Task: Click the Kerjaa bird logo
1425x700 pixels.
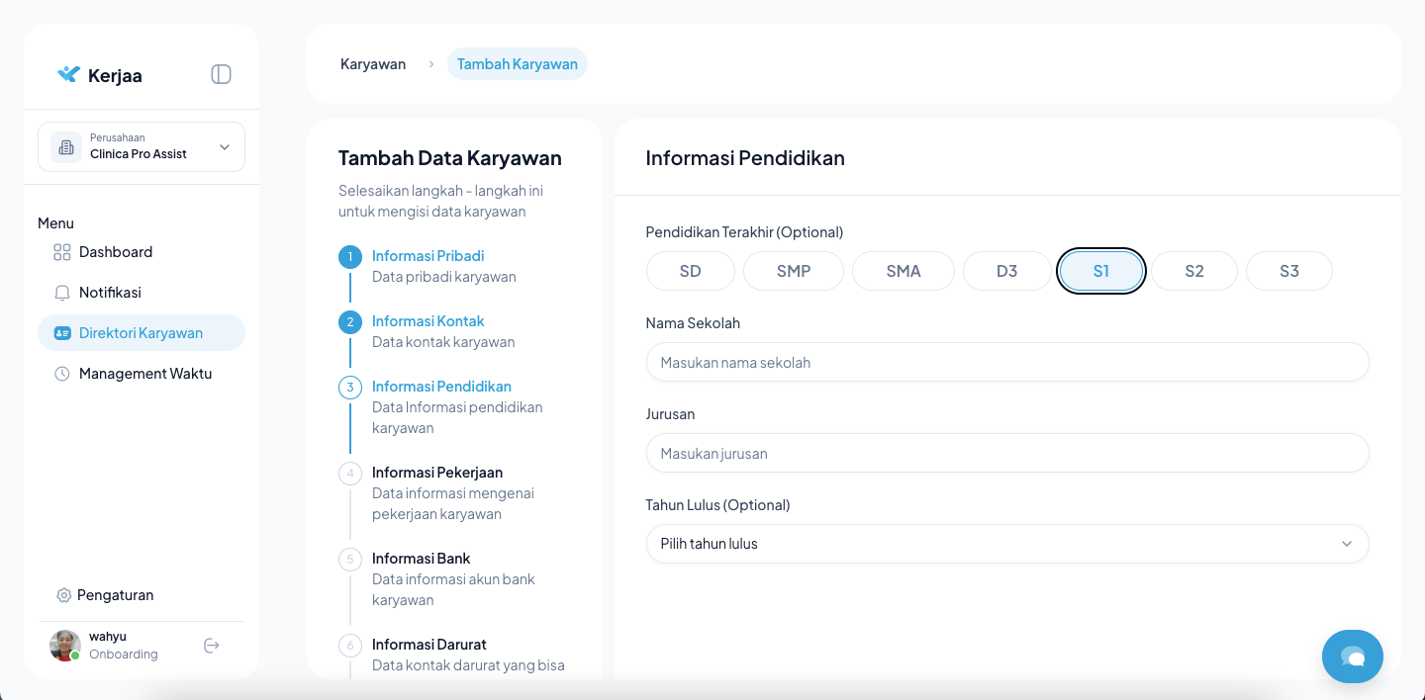Action: coord(68,74)
